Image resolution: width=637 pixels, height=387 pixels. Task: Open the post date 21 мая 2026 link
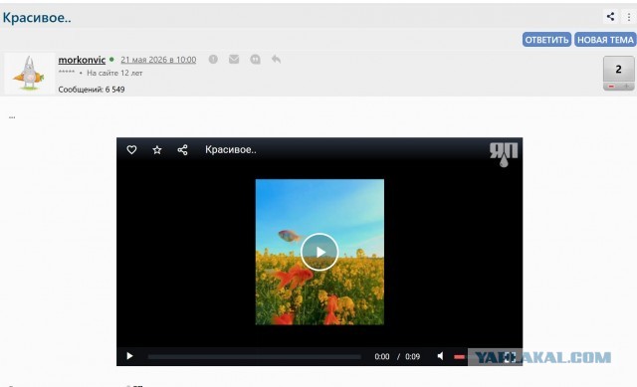[x=158, y=60]
